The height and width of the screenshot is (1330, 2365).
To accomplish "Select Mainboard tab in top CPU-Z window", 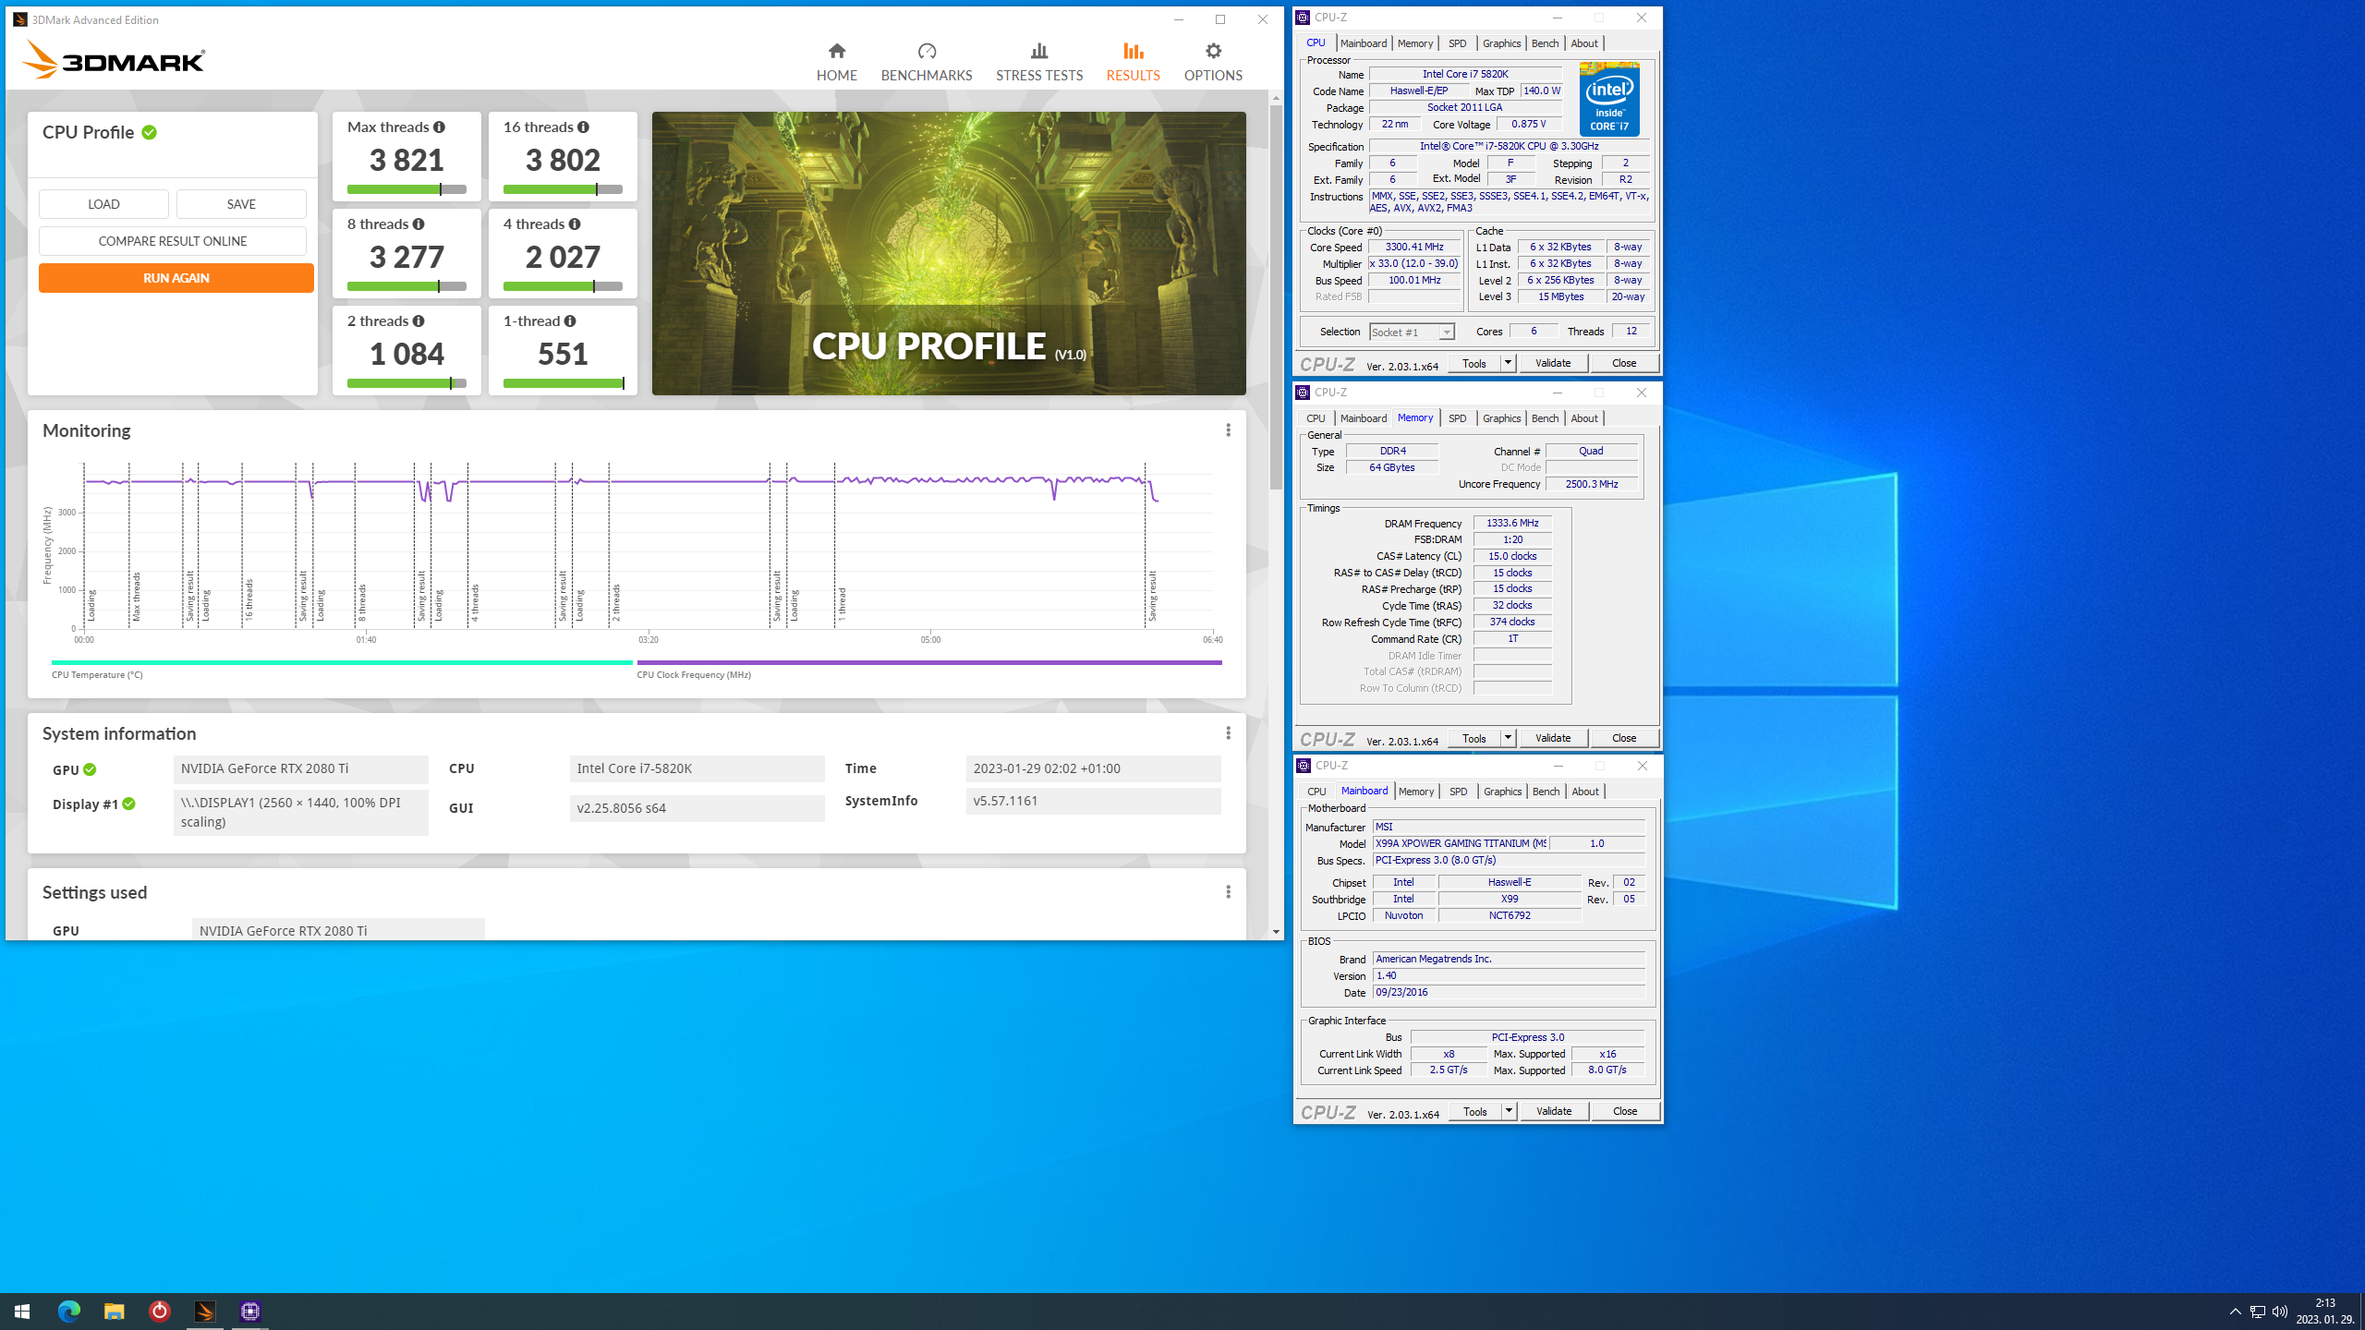I will pos(1363,43).
